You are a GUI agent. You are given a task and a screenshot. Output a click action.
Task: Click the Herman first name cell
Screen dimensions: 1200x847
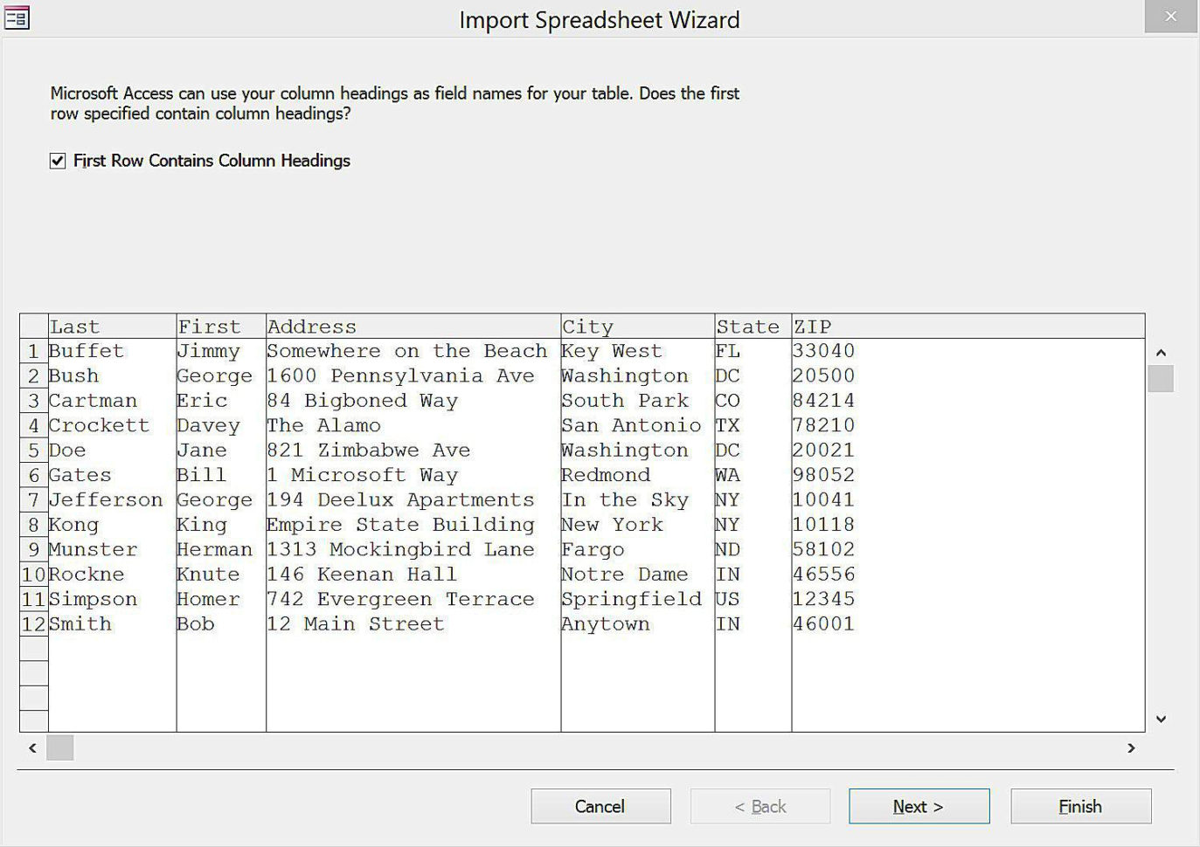tap(221, 550)
